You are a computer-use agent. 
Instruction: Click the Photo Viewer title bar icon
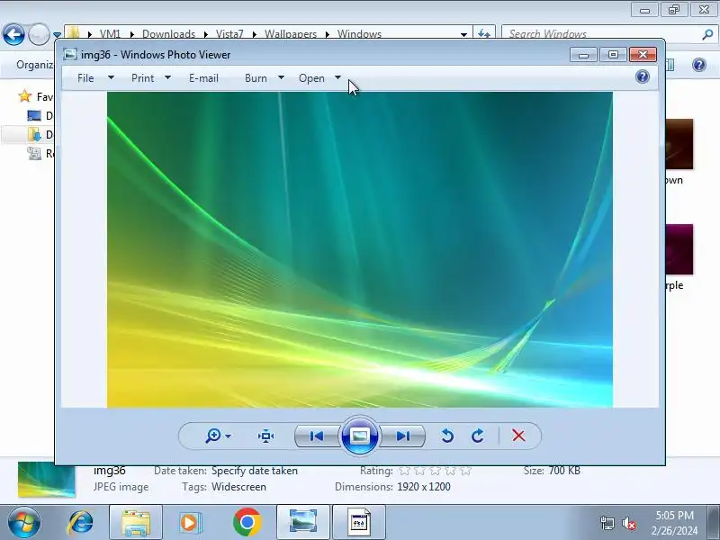tap(70, 54)
